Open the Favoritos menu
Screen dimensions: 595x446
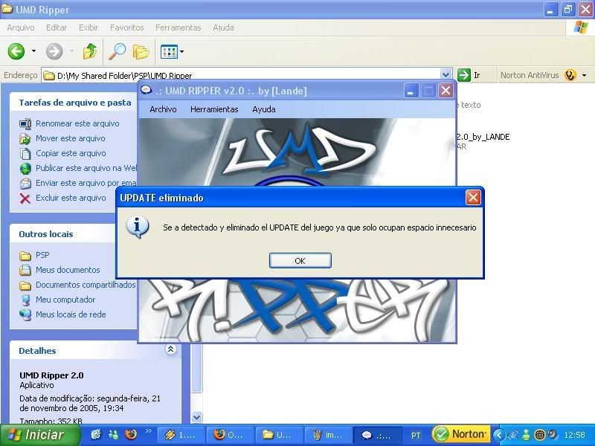pos(126,28)
